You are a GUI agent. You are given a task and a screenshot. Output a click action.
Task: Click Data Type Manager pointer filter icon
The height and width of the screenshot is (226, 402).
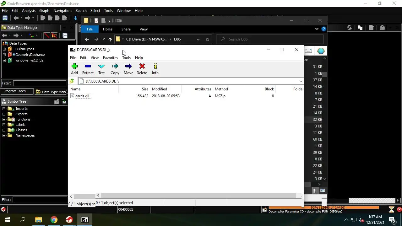point(54,35)
